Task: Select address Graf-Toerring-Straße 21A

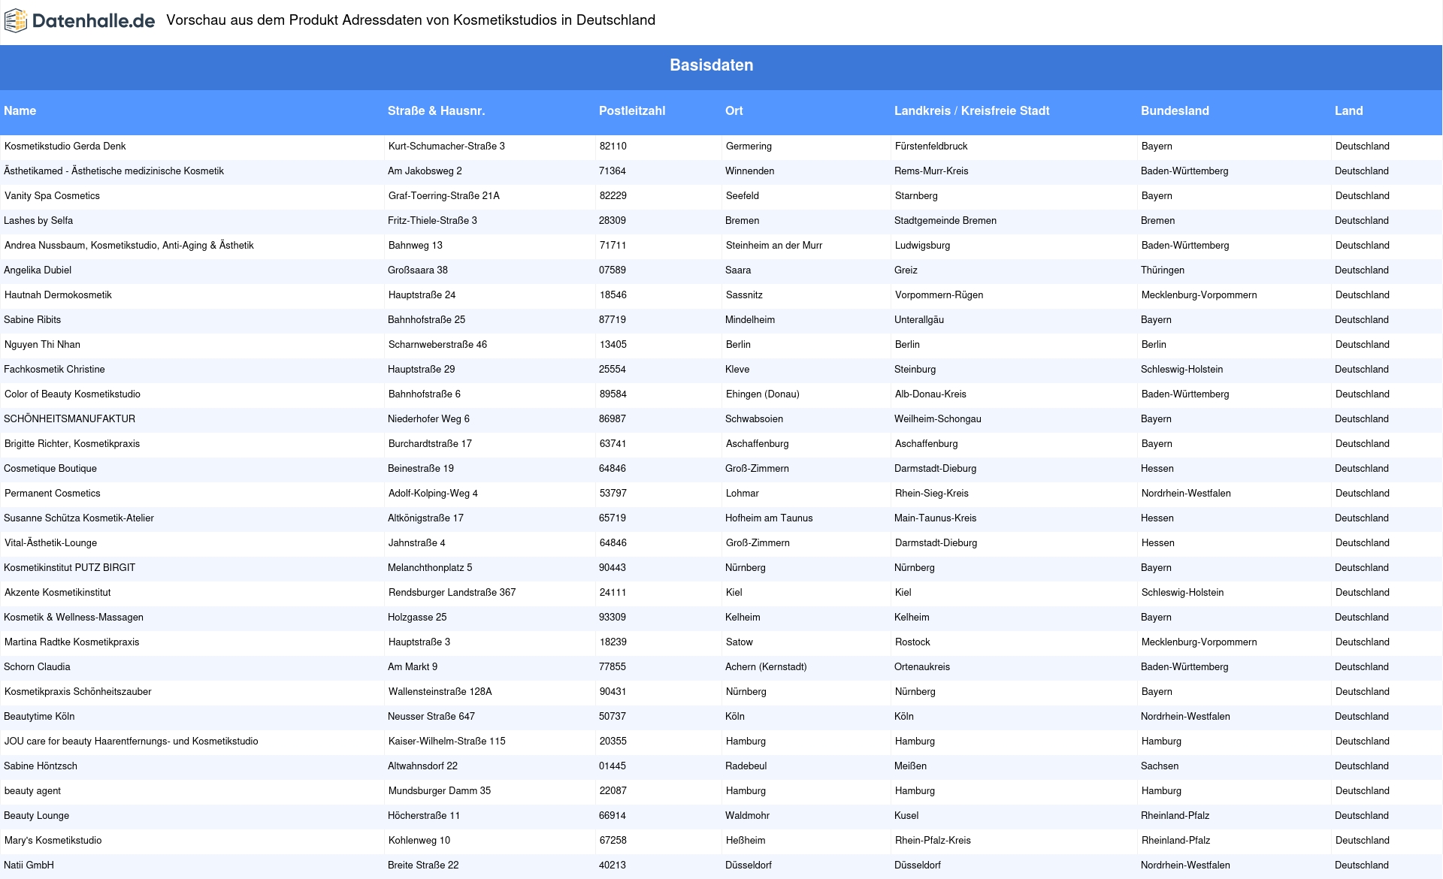Action: (443, 196)
